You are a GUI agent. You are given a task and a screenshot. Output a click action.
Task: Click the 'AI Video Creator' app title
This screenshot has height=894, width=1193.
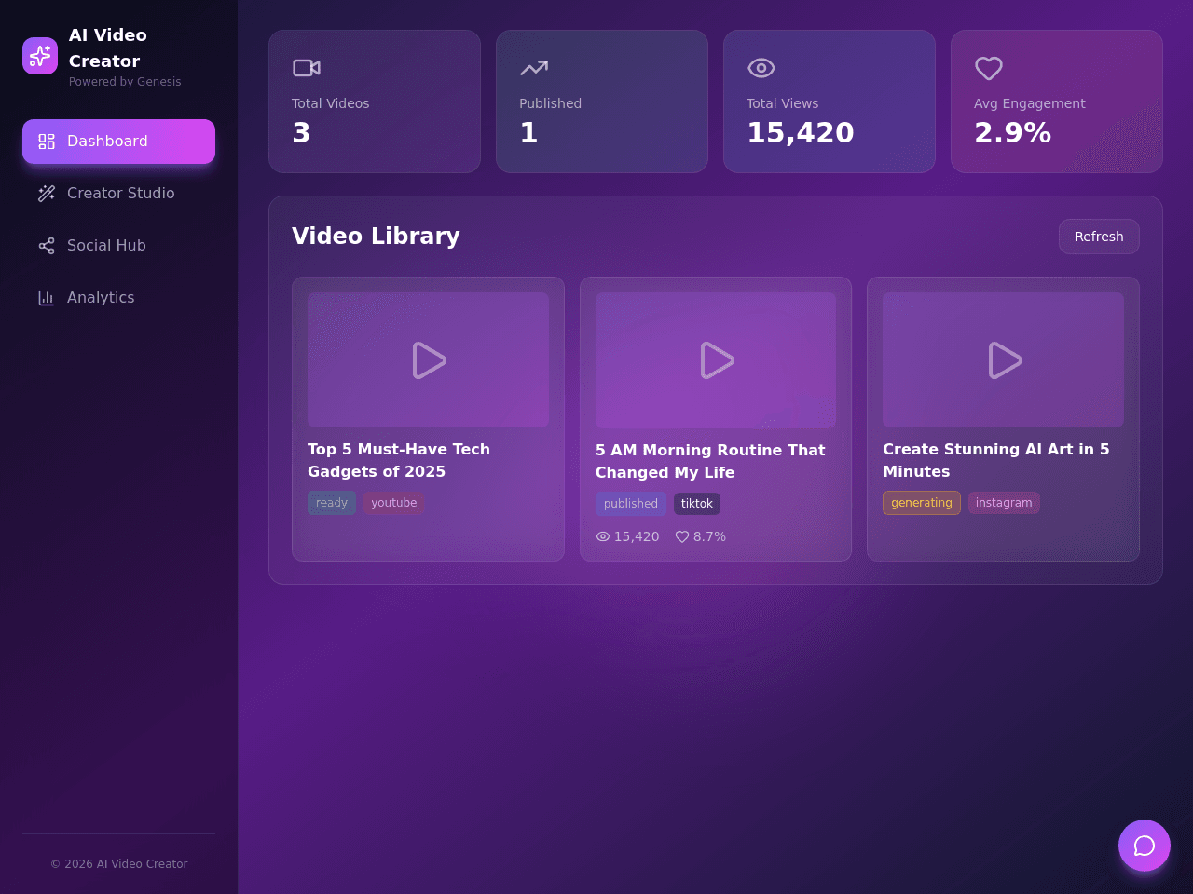108,48
